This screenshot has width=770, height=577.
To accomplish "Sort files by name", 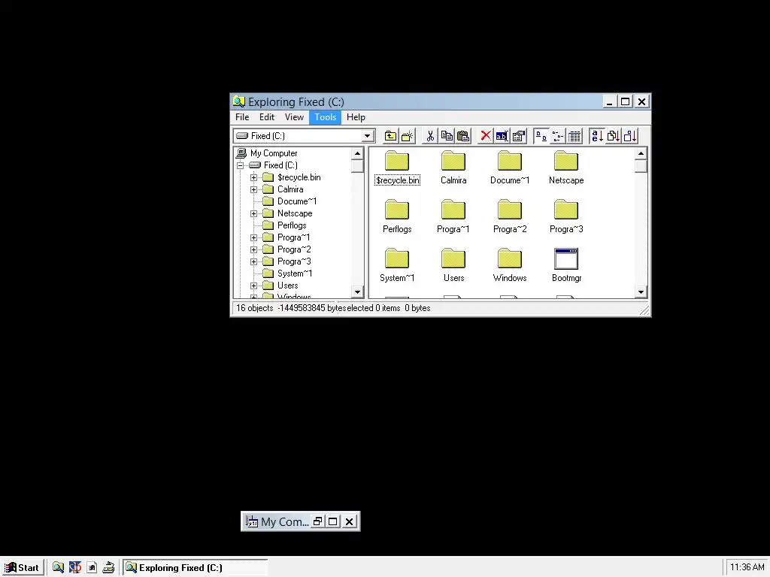I will click(x=596, y=136).
